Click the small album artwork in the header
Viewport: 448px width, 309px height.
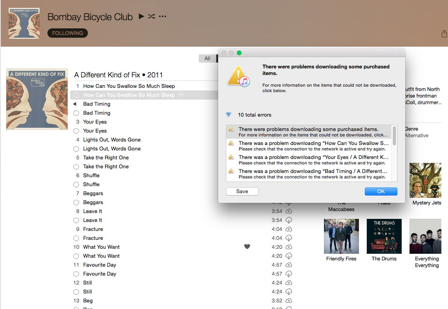24,23
